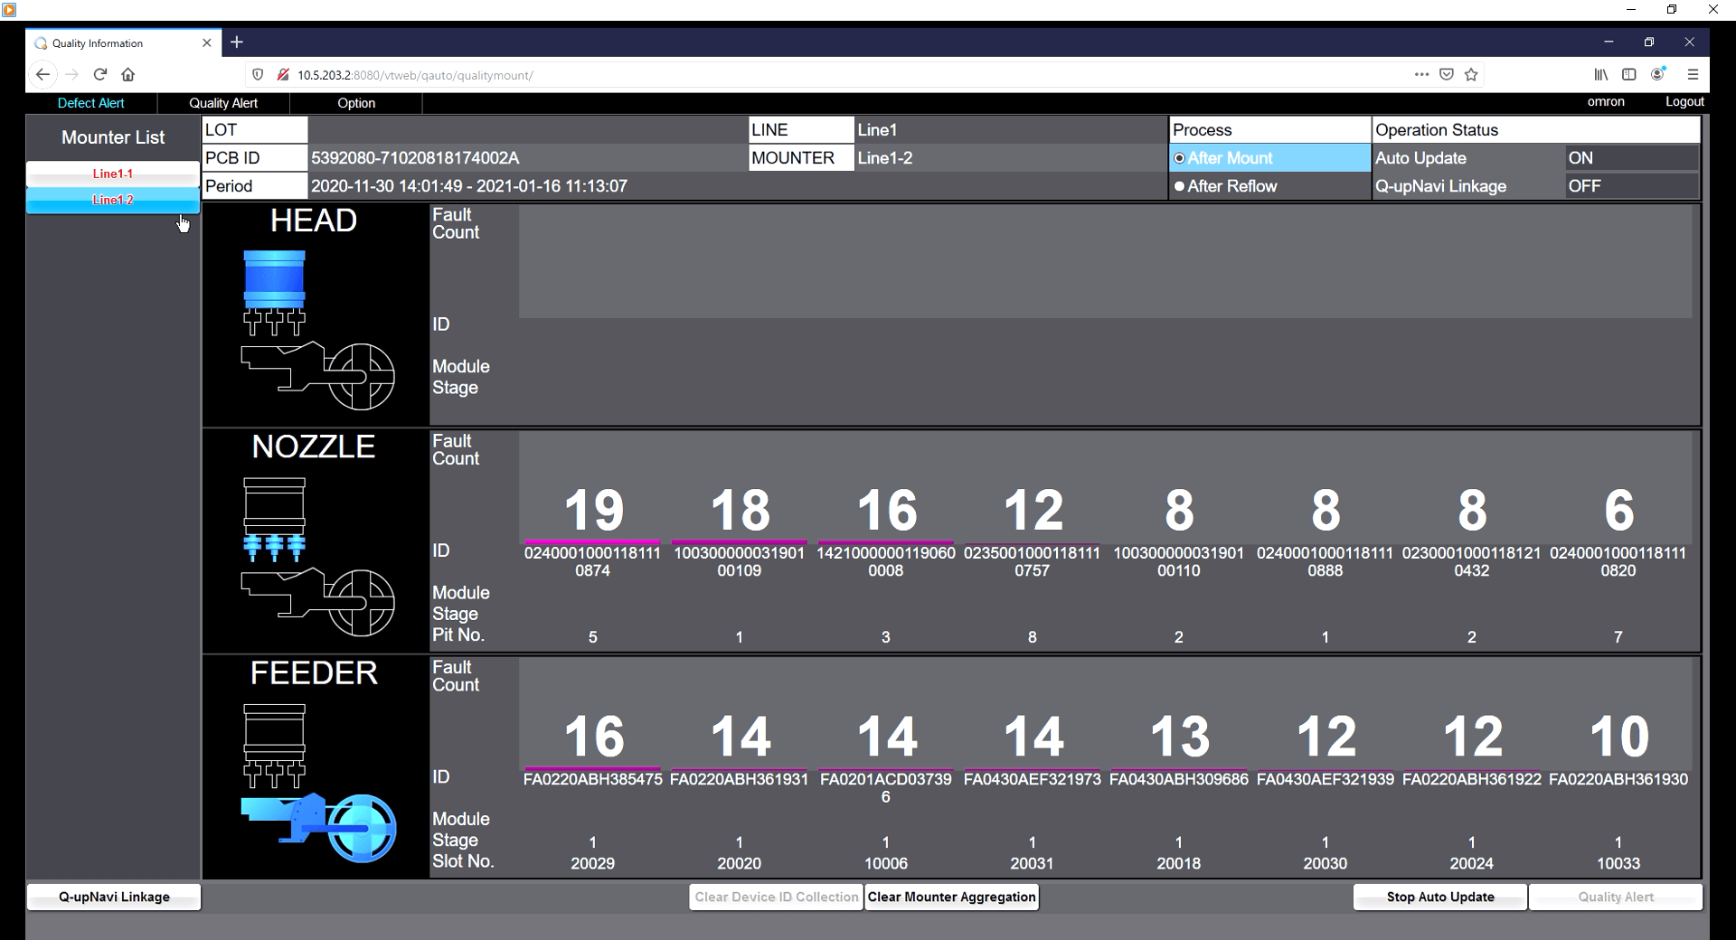Open the browser home page icon
The image size is (1736, 940).
[x=128, y=75]
